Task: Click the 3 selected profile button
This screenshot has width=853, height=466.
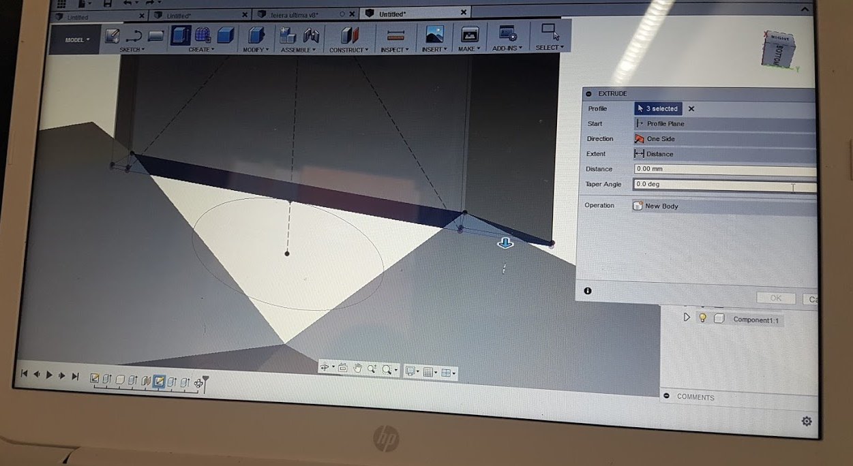Action: coord(658,108)
